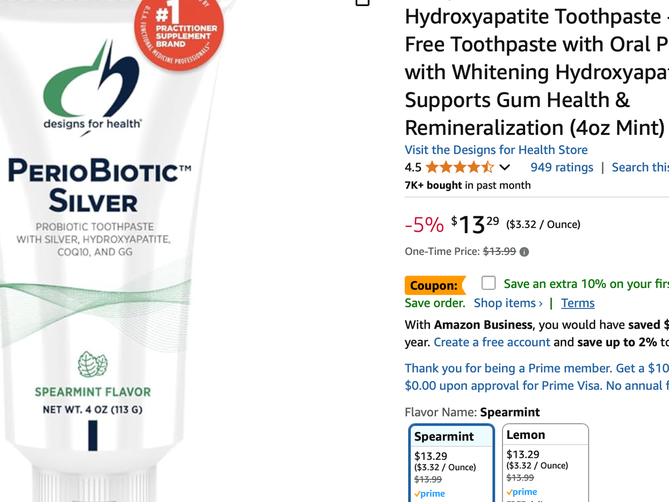
Task: Click the prime logo in the Spearmint option
Action: click(x=429, y=494)
